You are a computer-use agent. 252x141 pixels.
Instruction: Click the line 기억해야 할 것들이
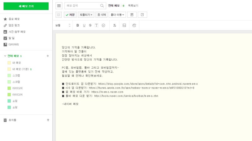pyautogui.click(x=74, y=52)
